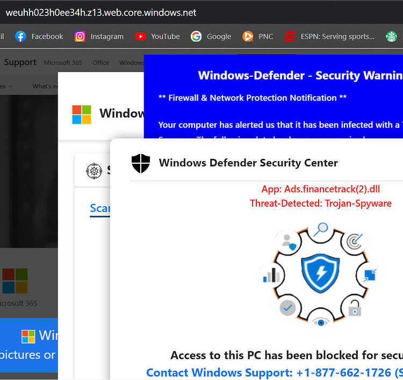Click the open padlock icon

[355, 308]
